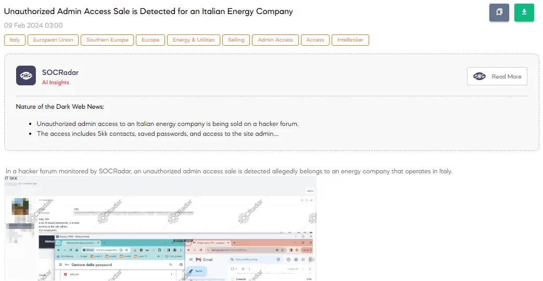The height and width of the screenshot is (281, 543).
Task: Click the SOCRadar name in the card
Action: tap(60, 72)
